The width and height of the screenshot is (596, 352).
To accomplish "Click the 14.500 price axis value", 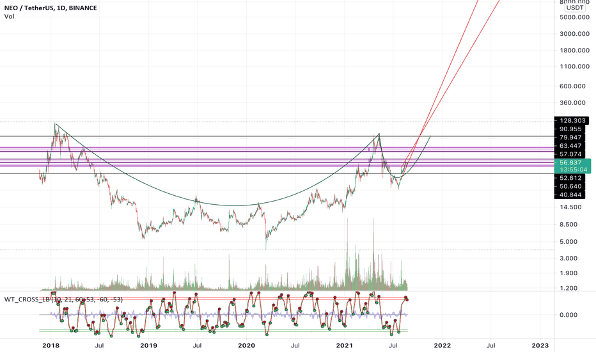I will [x=570, y=207].
